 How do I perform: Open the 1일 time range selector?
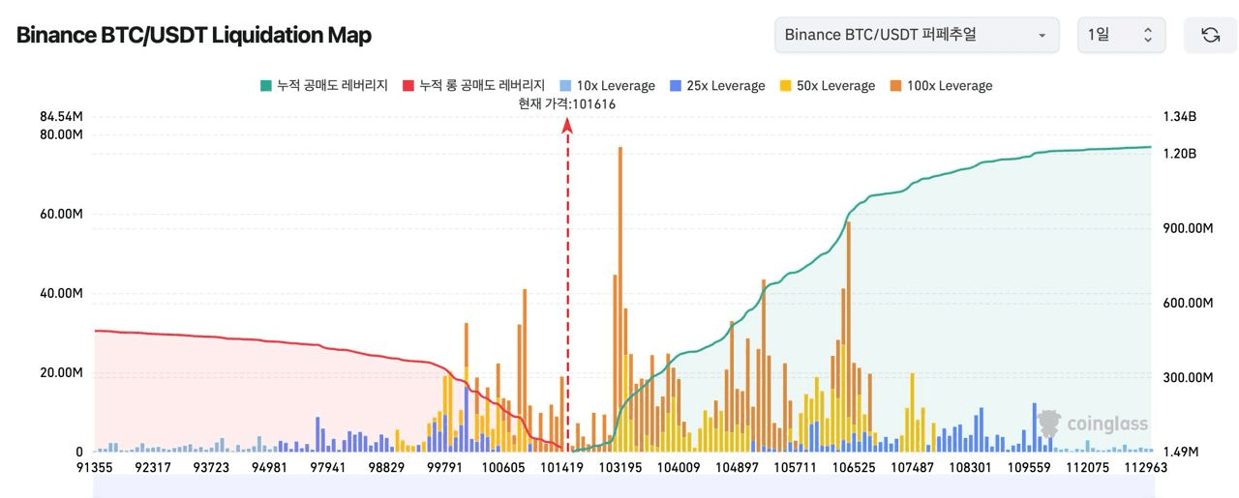[x=1121, y=35]
